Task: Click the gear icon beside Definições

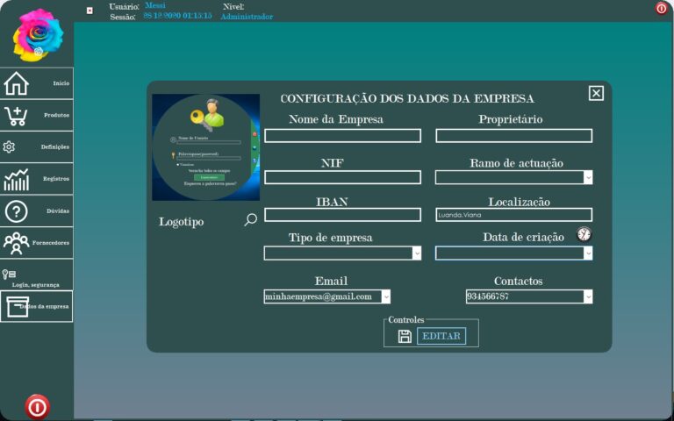Action: click(x=9, y=147)
